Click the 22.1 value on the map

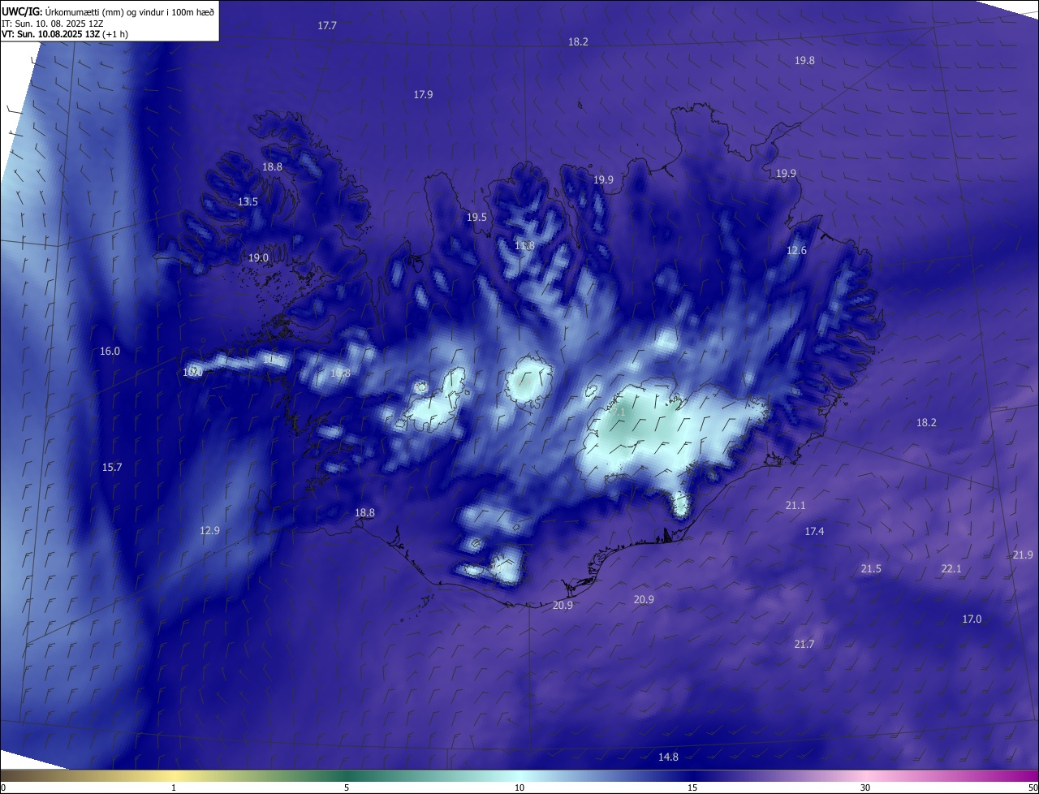point(951,569)
